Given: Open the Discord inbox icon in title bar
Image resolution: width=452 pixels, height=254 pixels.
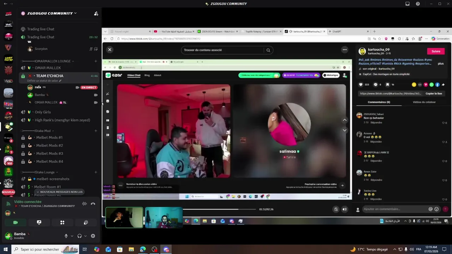Looking at the screenshot, I should [408, 4].
